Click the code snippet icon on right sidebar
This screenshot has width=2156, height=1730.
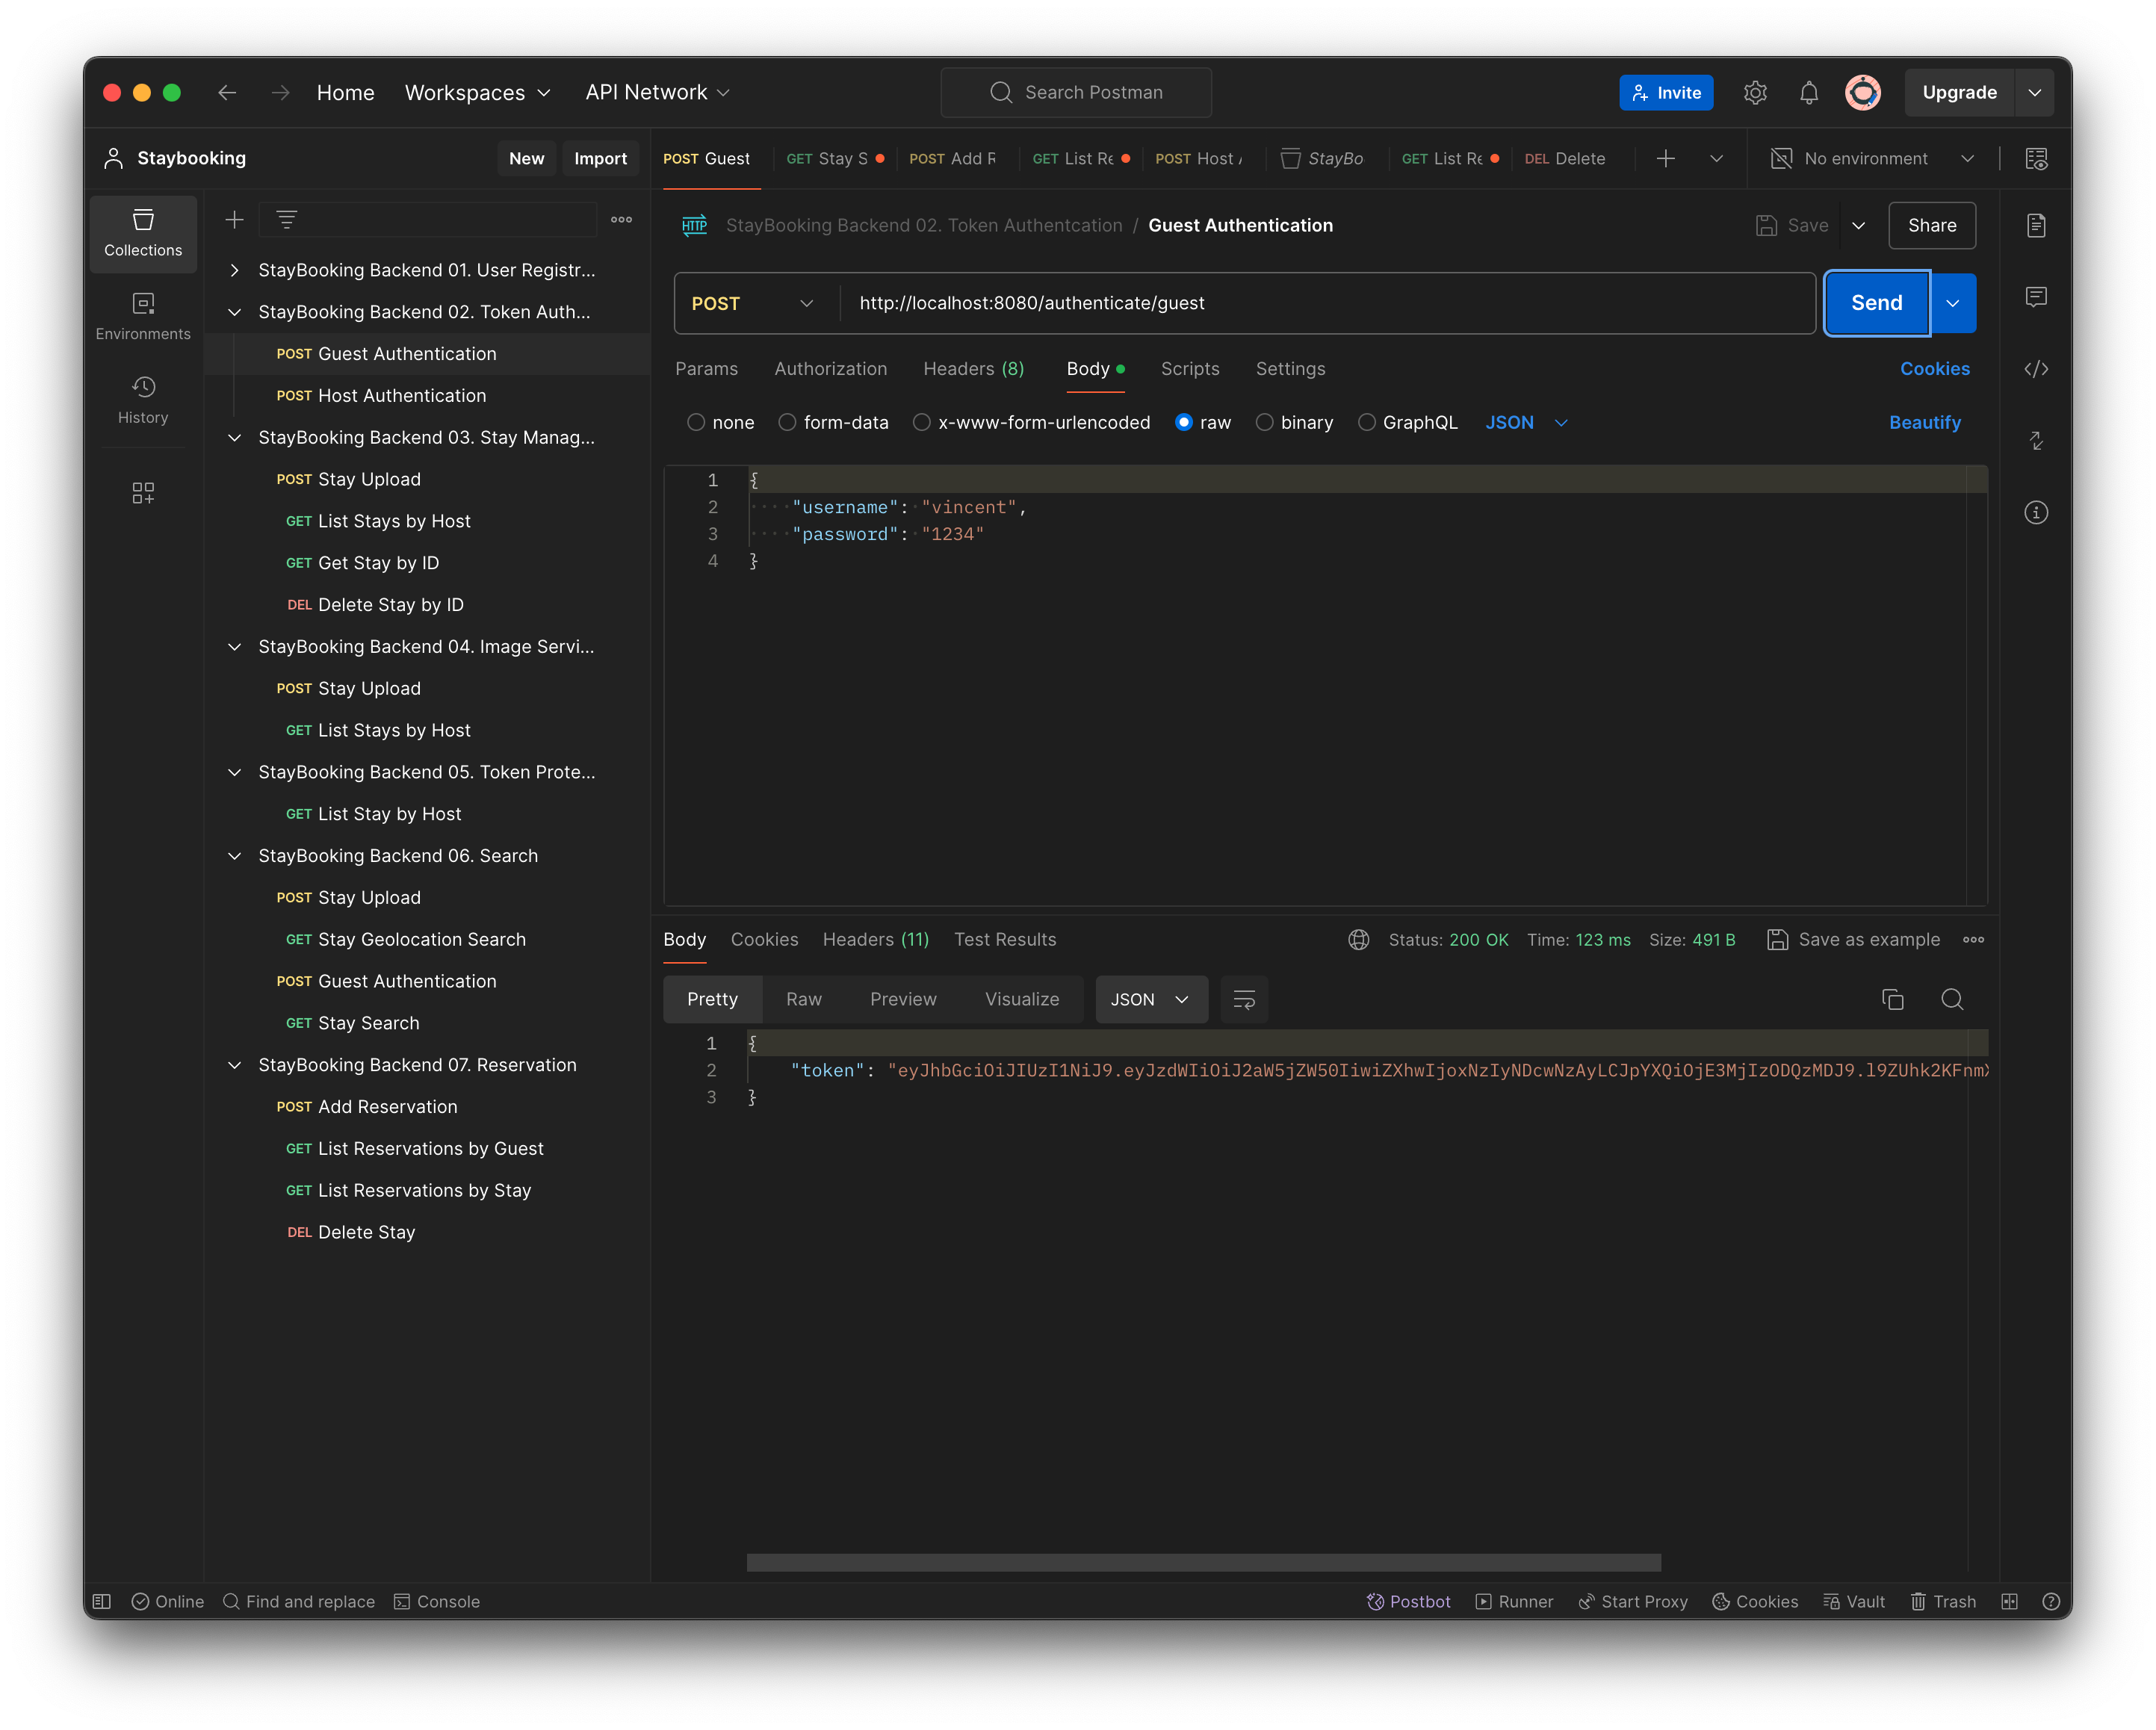pos(2038,369)
